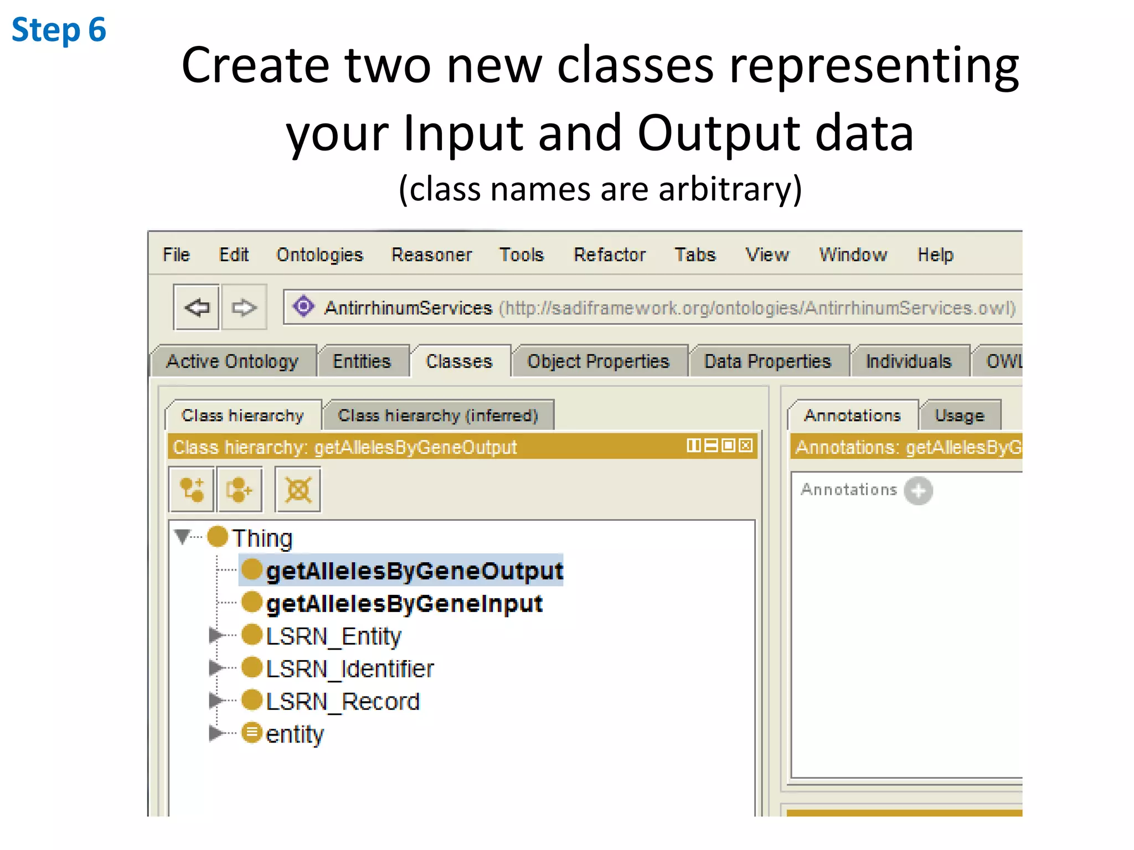Open the Usage subtab
The height and width of the screenshot is (850, 1134).
coord(960,415)
